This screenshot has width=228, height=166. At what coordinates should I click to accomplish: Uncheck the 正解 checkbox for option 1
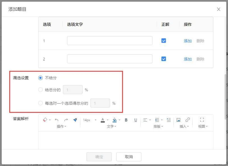click(164, 41)
